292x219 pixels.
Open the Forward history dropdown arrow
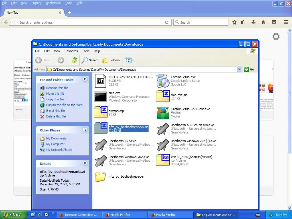[x=67, y=60]
